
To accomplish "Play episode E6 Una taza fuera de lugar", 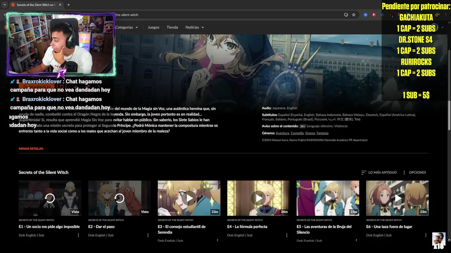I will pyautogui.click(x=397, y=198).
